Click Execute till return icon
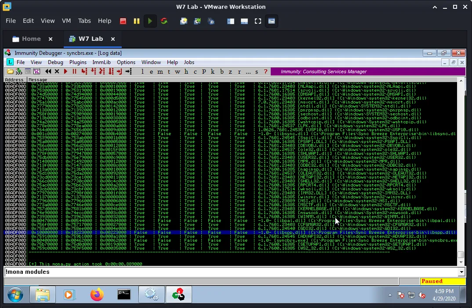Screen dimensions: 472x308 [120, 72]
